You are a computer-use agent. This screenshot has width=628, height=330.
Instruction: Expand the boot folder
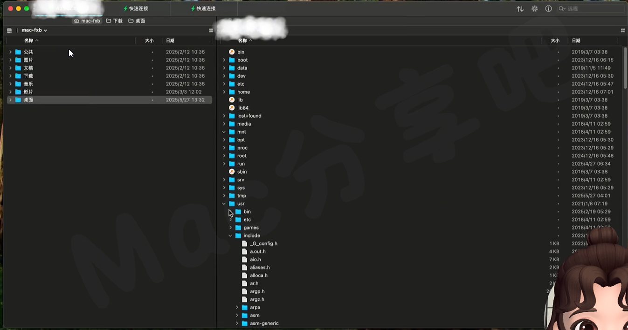click(224, 60)
